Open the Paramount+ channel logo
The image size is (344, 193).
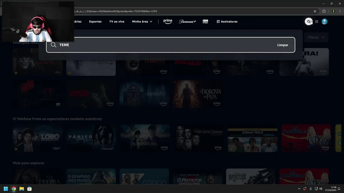[x=187, y=21]
